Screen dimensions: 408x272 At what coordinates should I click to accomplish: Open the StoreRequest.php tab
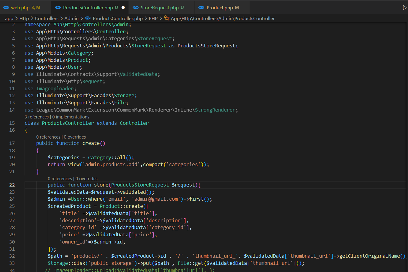(162, 7)
